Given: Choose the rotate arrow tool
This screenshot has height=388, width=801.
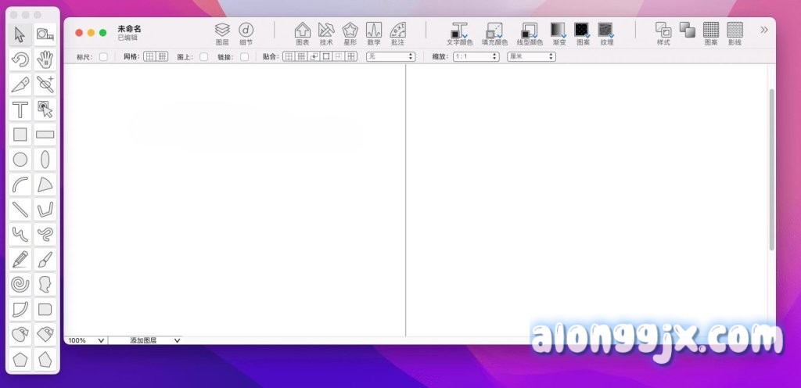Looking at the screenshot, I should click(x=20, y=59).
